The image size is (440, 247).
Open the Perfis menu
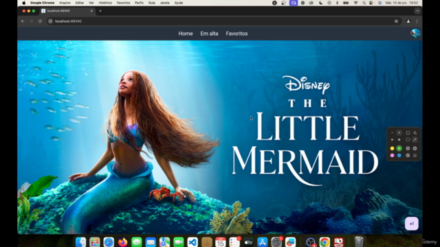(x=139, y=3)
